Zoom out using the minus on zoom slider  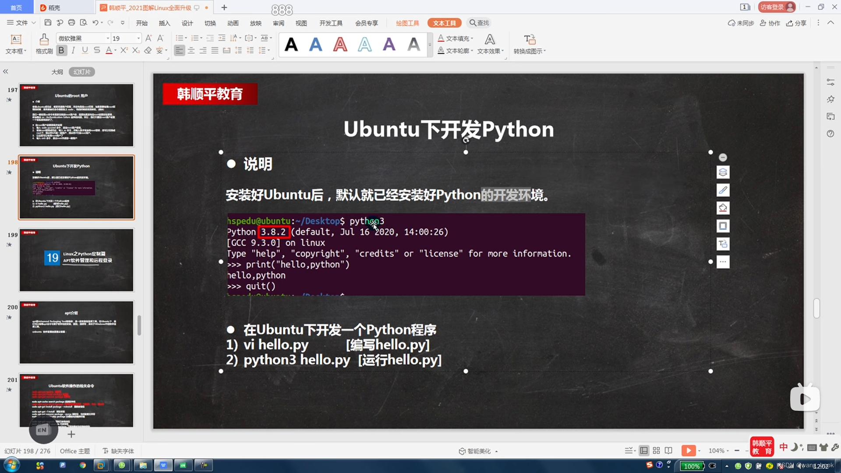coord(737,450)
